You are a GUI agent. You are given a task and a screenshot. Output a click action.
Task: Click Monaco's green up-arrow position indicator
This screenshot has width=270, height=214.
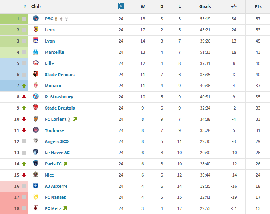pyautogui.click(x=24, y=86)
